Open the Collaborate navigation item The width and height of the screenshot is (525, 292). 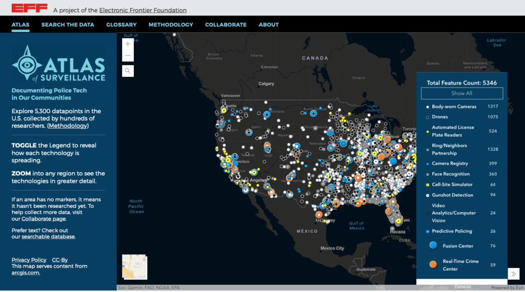(226, 25)
